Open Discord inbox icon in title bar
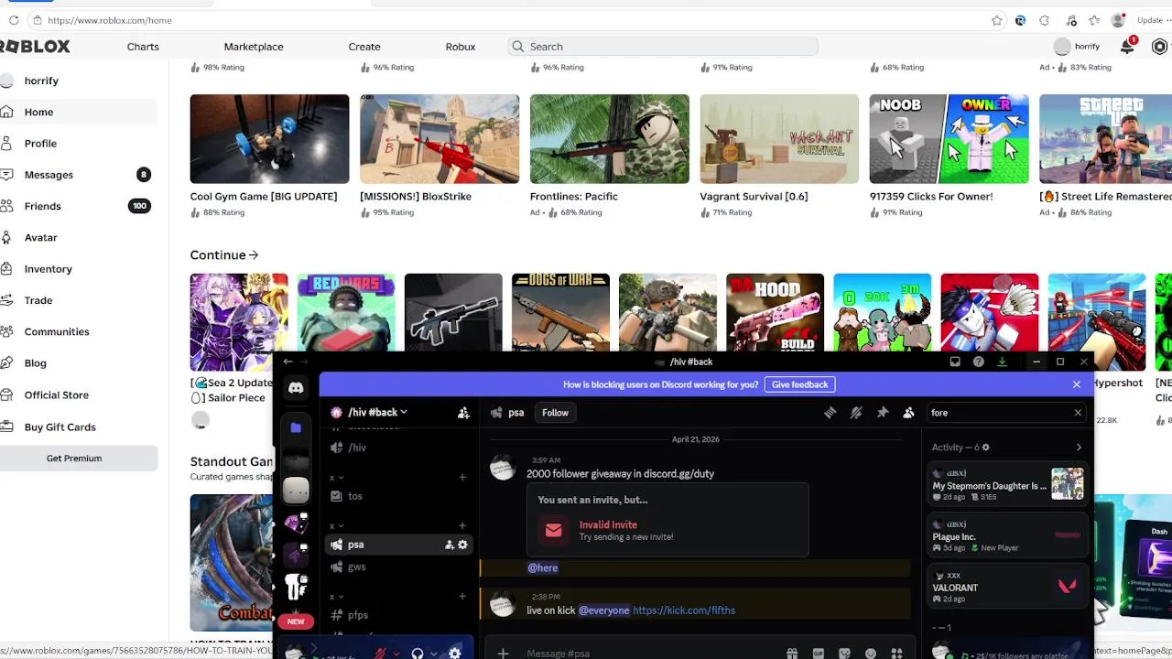This screenshot has width=1172, height=659. [x=955, y=362]
